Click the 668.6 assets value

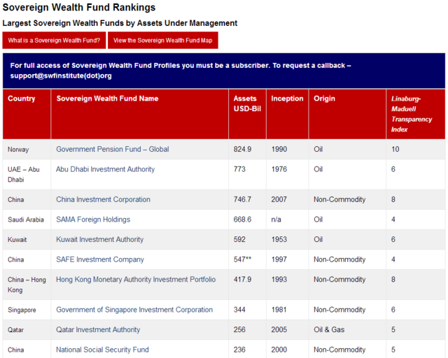[242, 220]
